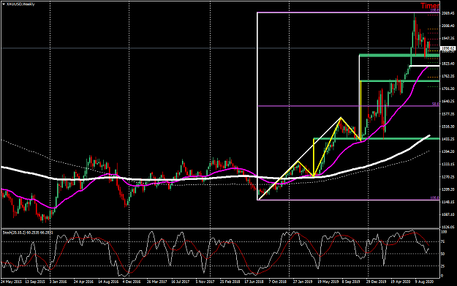
Task: Click the 19 Apr 2020 date label
Action: 401,282
